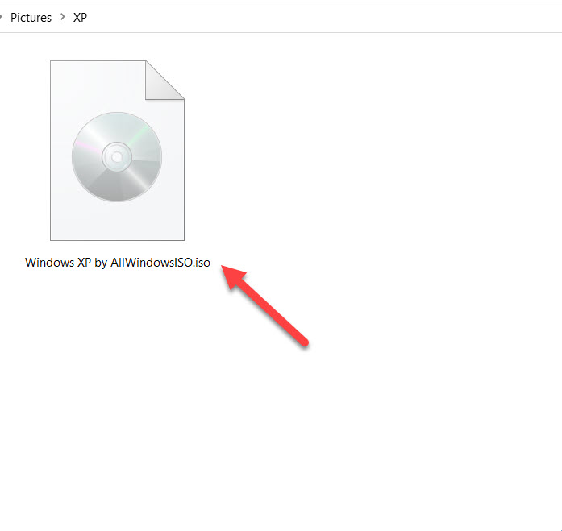Screen dimensions: 562x531
Task: Select the XP breadcrumb segment
Action: point(80,17)
